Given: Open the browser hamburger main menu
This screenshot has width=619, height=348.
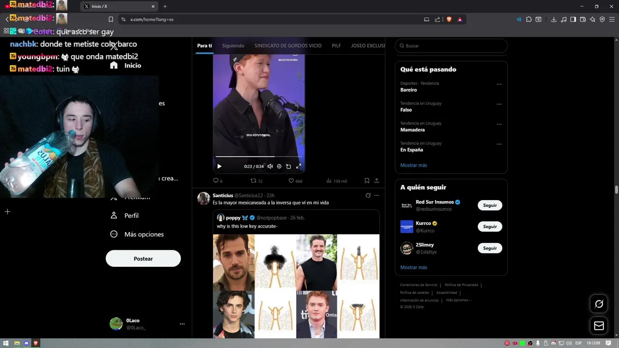Looking at the screenshot, I should pos(612,19).
